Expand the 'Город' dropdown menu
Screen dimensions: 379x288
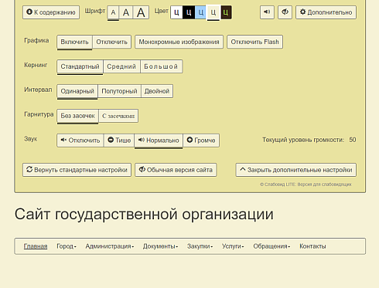(67, 246)
